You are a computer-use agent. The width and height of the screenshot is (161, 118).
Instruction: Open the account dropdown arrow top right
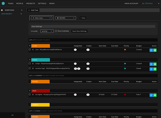pos(159,3)
